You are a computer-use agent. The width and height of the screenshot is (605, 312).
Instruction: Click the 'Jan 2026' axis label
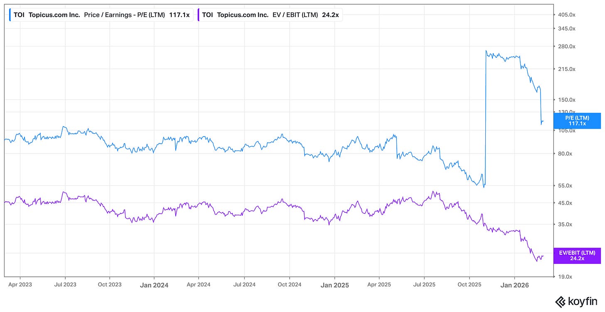coord(514,285)
